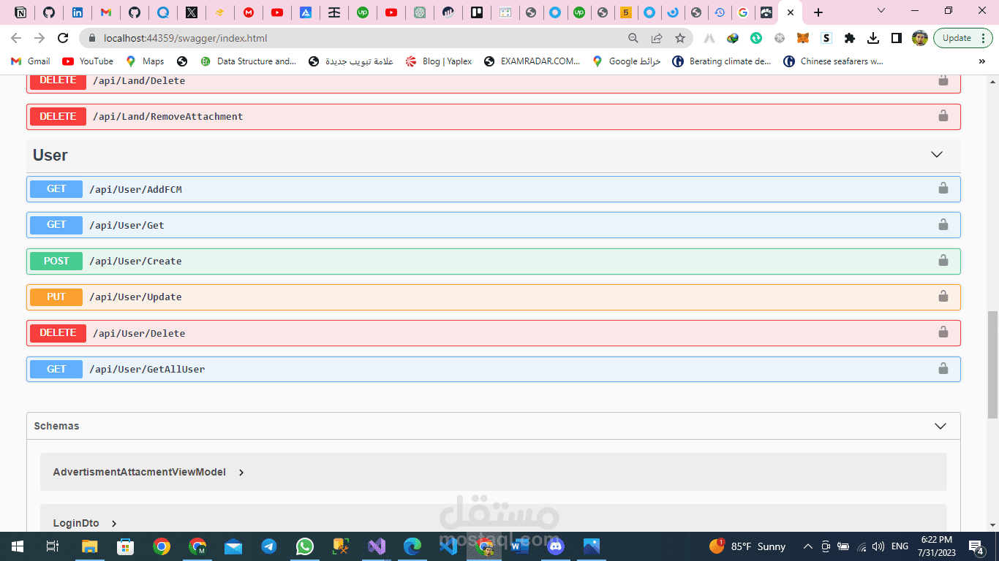
Task: Click the lock icon on /api/Land/RemoveAttachment
Action: coord(943,115)
